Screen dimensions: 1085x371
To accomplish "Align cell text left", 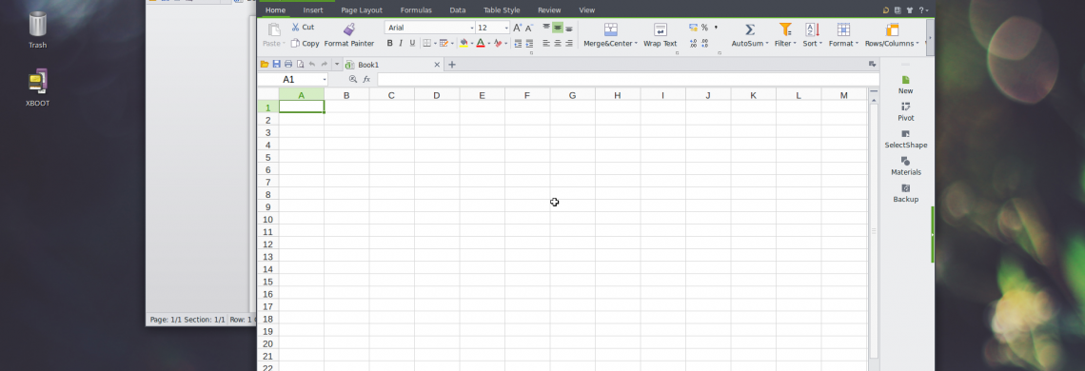I will coord(546,43).
